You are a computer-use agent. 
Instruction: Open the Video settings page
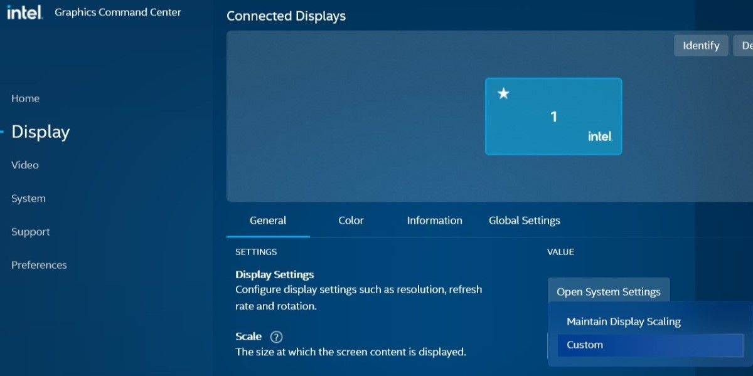click(x=24, y=165)
